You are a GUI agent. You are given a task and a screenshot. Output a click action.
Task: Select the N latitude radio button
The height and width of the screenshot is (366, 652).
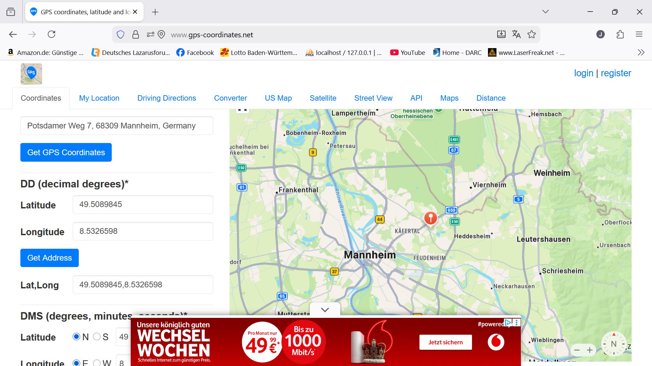point(76,337)
